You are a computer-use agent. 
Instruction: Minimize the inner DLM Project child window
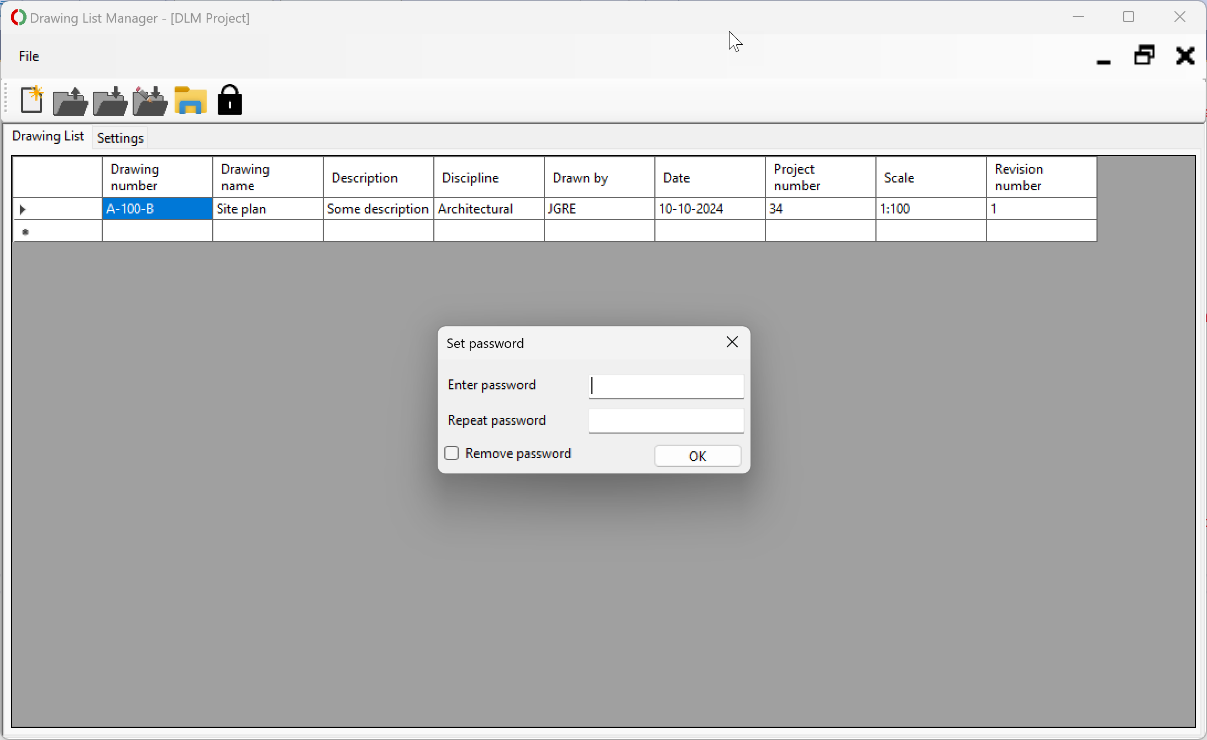click(1103, 58)
